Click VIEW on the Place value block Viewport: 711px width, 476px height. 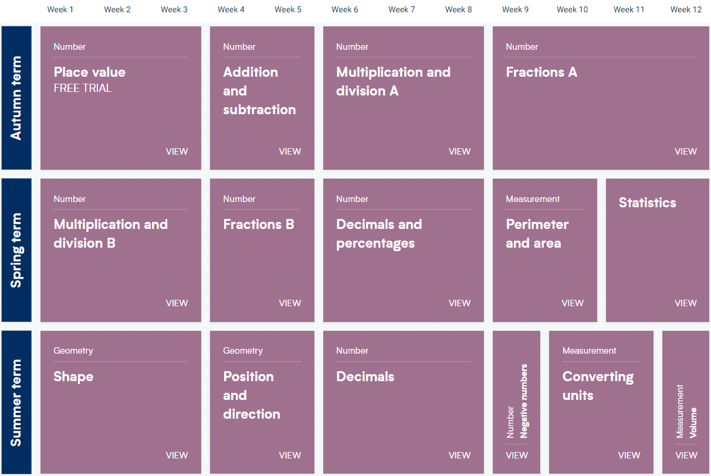pyautogui.click(x=177, y=151)
